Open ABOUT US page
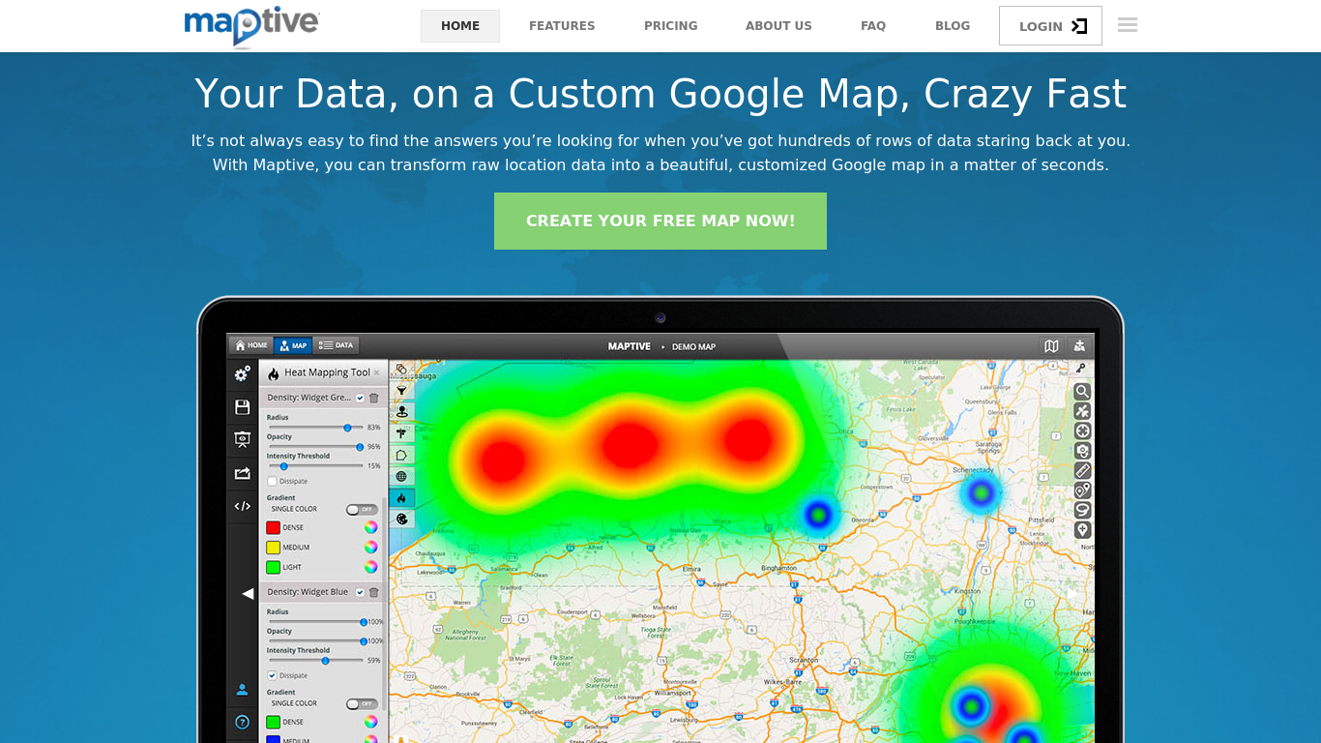 pyautogui.click(x=778, y=26)
